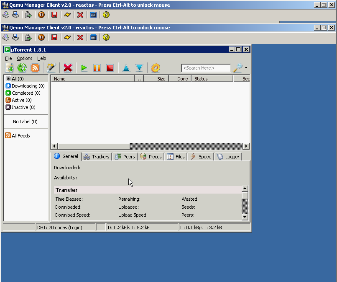Expand the search engine dropdown arrow

(246, 68)
